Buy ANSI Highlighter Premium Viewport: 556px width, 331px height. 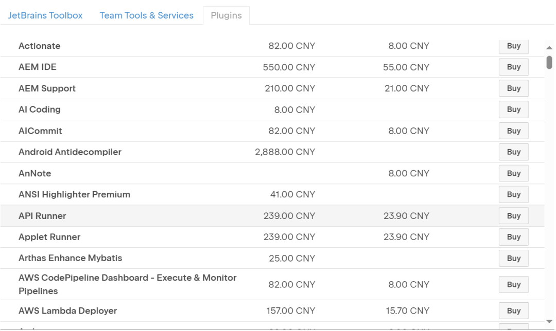pyautogui.click(x=513, y=194)
